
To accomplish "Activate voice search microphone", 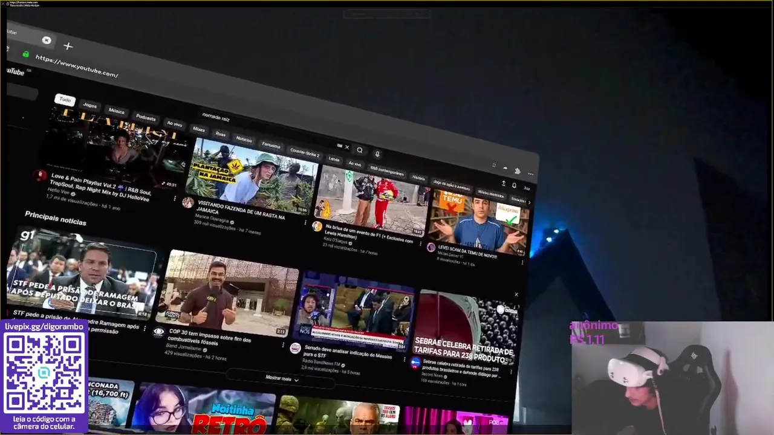I will pos(377,155).
